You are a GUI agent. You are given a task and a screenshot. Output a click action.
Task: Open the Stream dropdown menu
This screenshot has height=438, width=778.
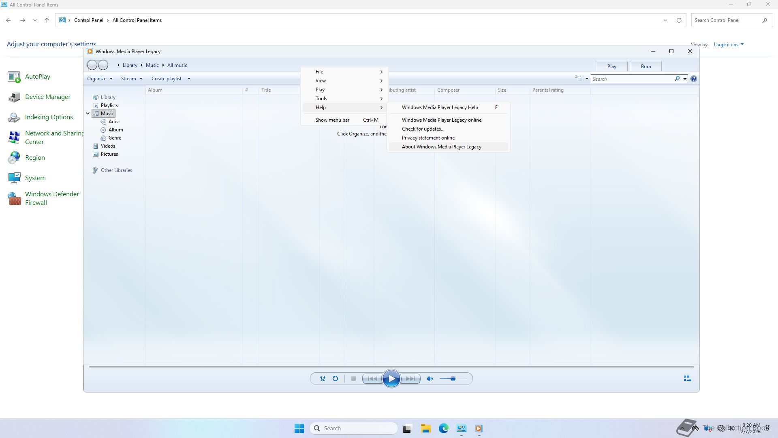[132, 79]
